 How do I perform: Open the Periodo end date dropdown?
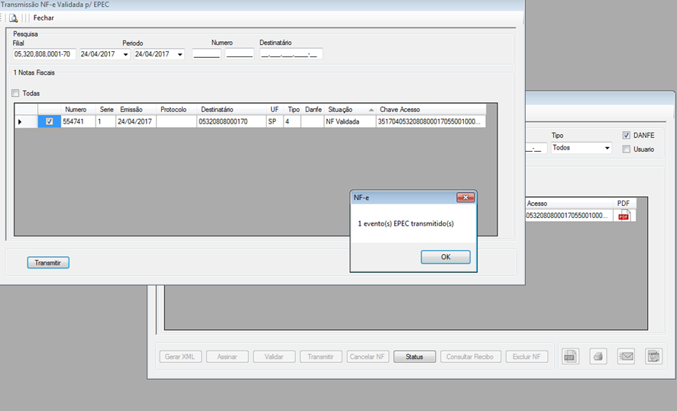click(180, 54)
